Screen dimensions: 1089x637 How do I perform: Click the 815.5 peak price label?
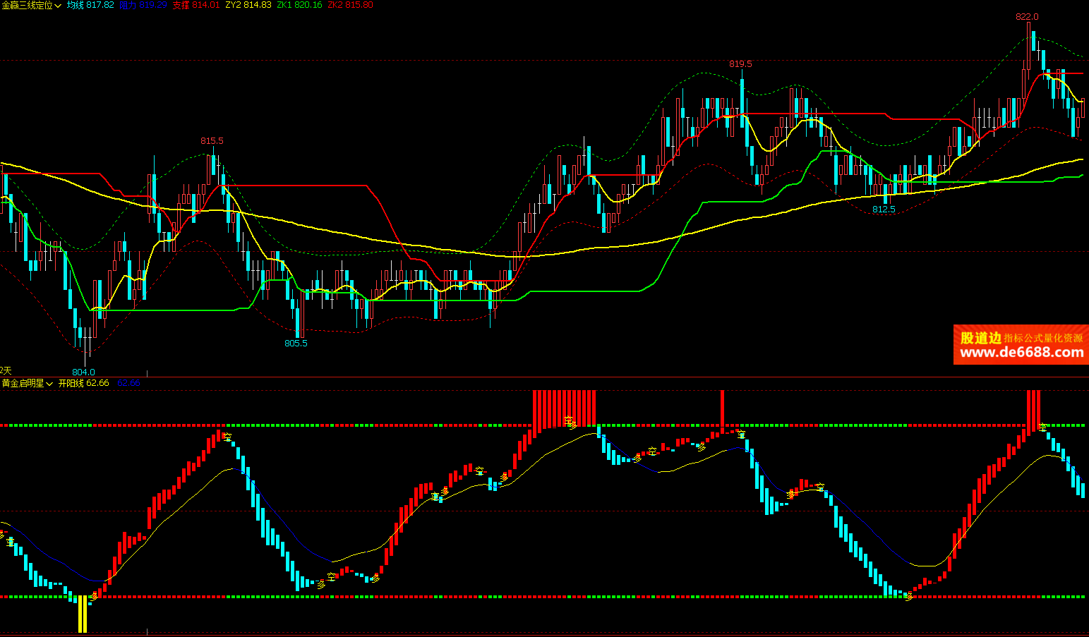click(x=212, y=141)
